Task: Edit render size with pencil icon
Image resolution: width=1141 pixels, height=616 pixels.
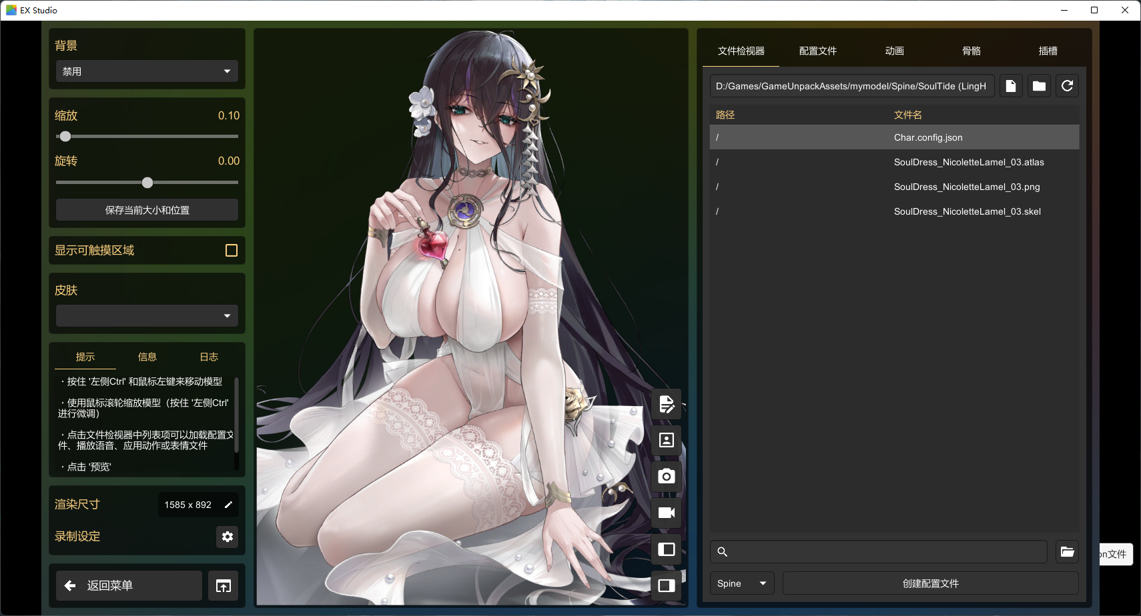Action: tap(228, 505)
